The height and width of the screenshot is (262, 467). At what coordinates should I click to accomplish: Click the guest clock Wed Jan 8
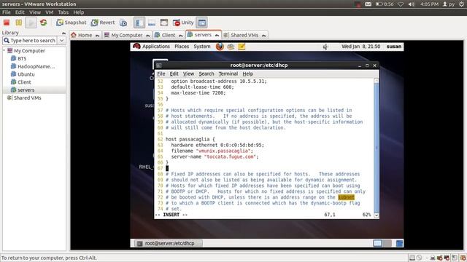361,47
